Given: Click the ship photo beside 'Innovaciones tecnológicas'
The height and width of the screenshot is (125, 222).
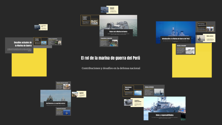Looking at the screenshot, I should pos(104,10).
